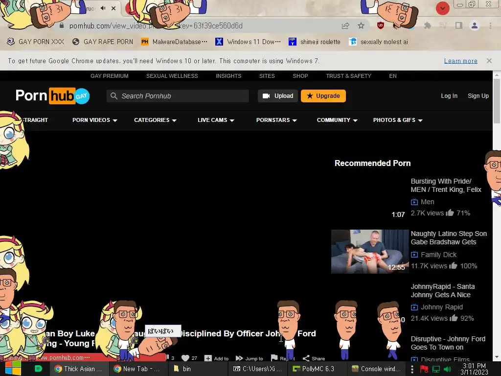Click the orange Upgrade button
501x376 pixels.
tap(323, 96)
